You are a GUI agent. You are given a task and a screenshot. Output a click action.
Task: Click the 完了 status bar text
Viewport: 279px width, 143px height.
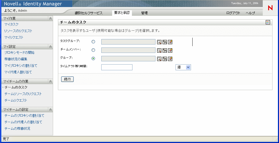pyautogui.click(x=6, y=139)
